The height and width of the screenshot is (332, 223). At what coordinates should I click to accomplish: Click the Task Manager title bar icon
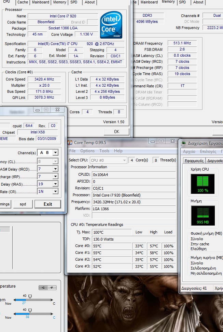184,143
